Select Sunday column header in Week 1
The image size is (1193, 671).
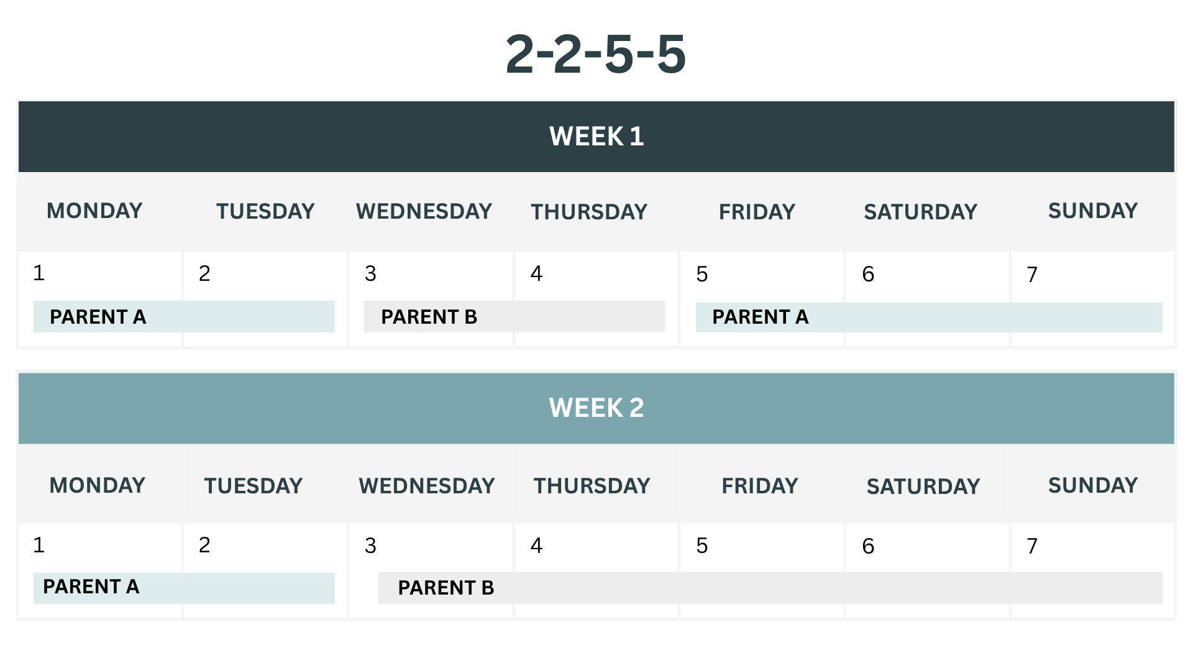[x=1092, y=211]
